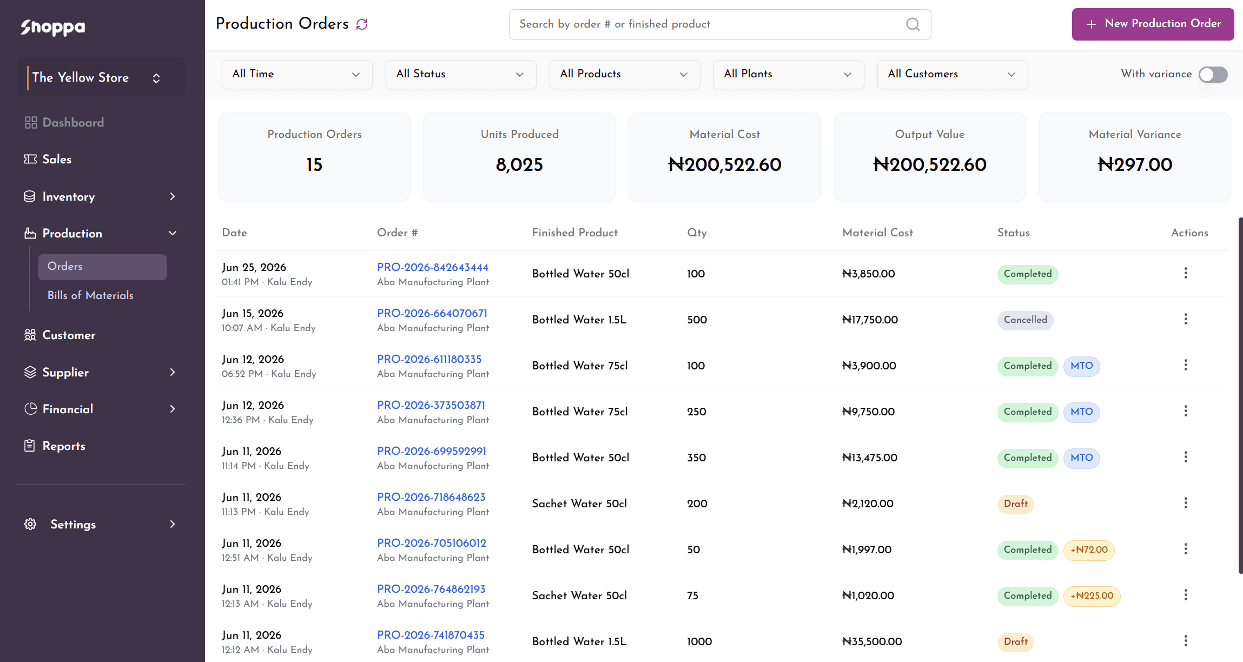Viewport: 1243px width, 662px height.
Task: Click the Dashboard grid icon in sidebar
Action: click(31, 123)
